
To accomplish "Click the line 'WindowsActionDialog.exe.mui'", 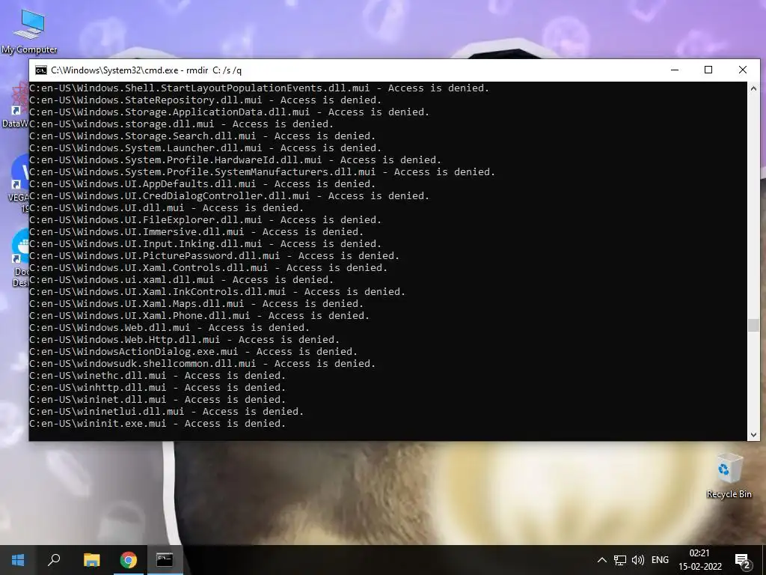I will pyautogui.click(x=193, y=352).
